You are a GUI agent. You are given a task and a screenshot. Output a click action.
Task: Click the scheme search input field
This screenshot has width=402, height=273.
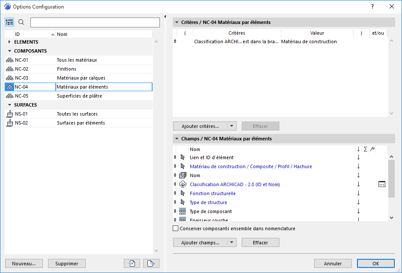(95, 22)
